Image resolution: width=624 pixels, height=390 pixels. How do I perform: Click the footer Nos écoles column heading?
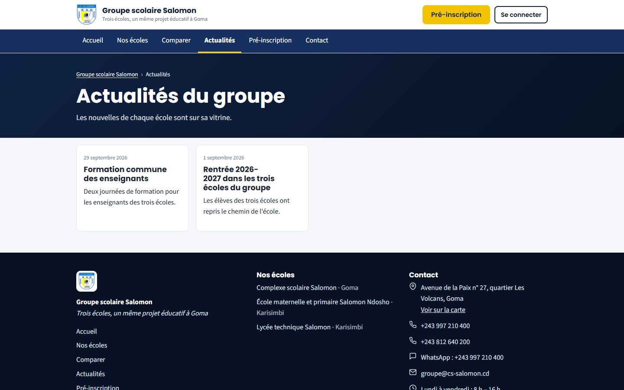point(275,275)
